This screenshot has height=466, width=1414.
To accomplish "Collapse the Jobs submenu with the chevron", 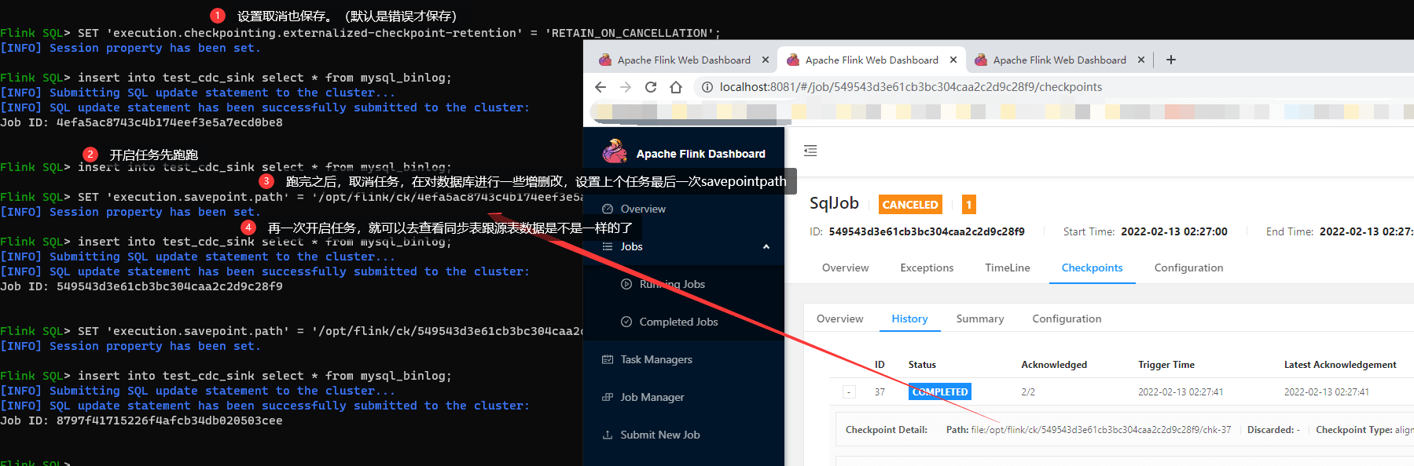I will tap(766, 246).
